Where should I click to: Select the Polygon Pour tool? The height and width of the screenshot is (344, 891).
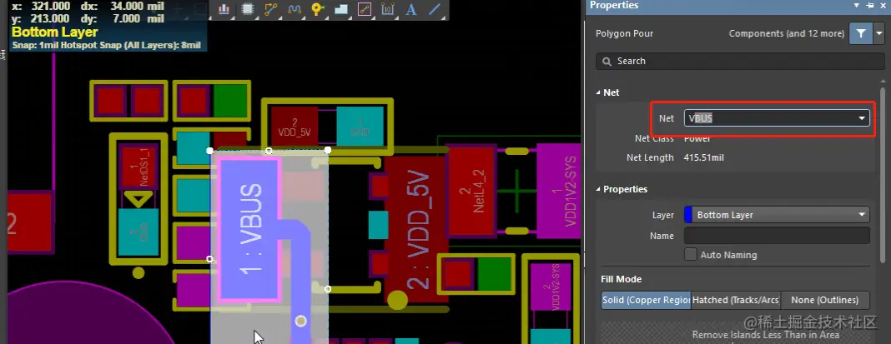tap(340, 9)
